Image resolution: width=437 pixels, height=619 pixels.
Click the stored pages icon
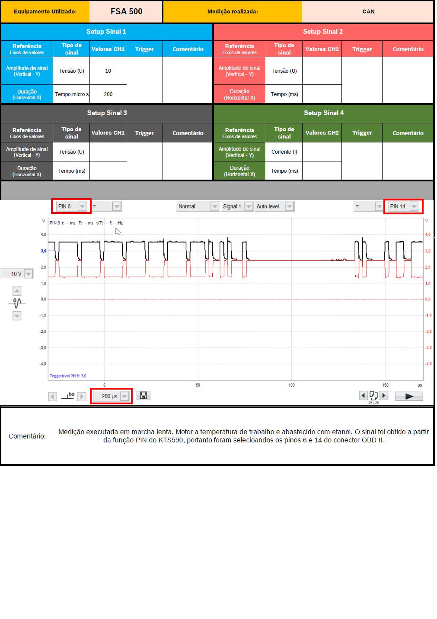[x=373, y=395]
